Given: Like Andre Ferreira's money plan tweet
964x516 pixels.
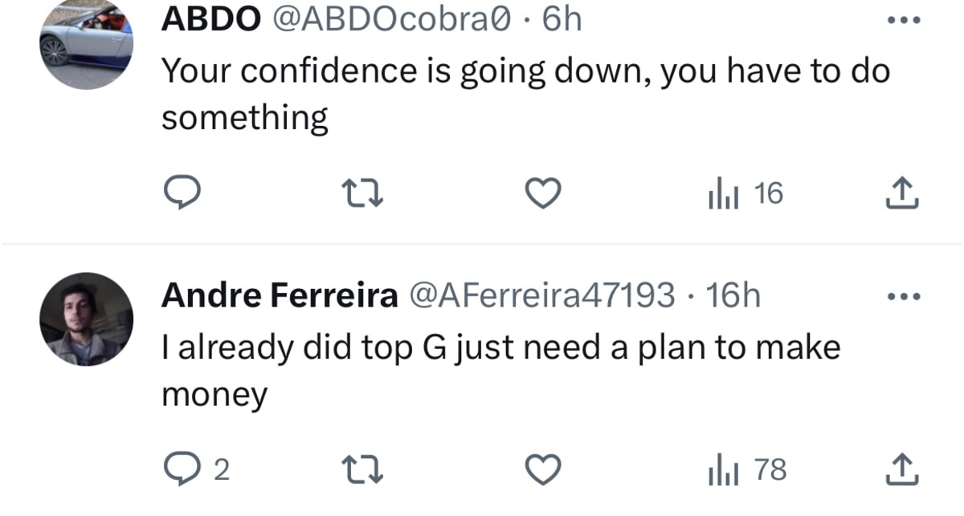Looking at the screenshot, I should 543,469.
